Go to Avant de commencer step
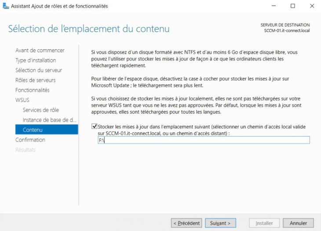The width and height of the screenshot is (321, 231). (40, 51)
